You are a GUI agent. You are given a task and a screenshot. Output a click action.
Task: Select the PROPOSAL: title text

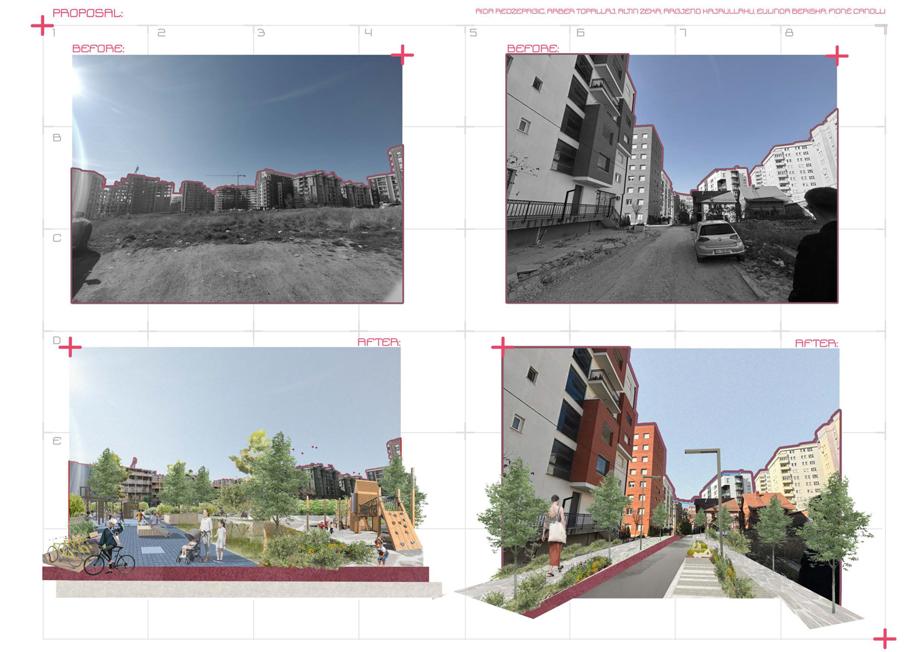[x=88, y=13]
